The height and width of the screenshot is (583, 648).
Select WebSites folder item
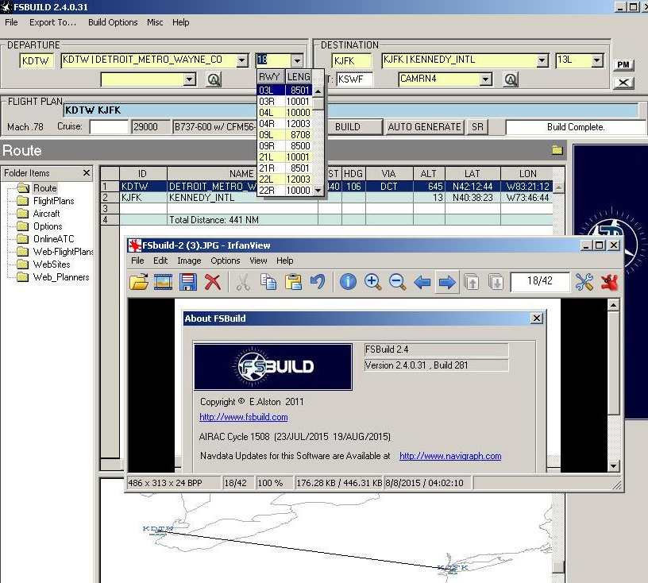pos(52,264)
